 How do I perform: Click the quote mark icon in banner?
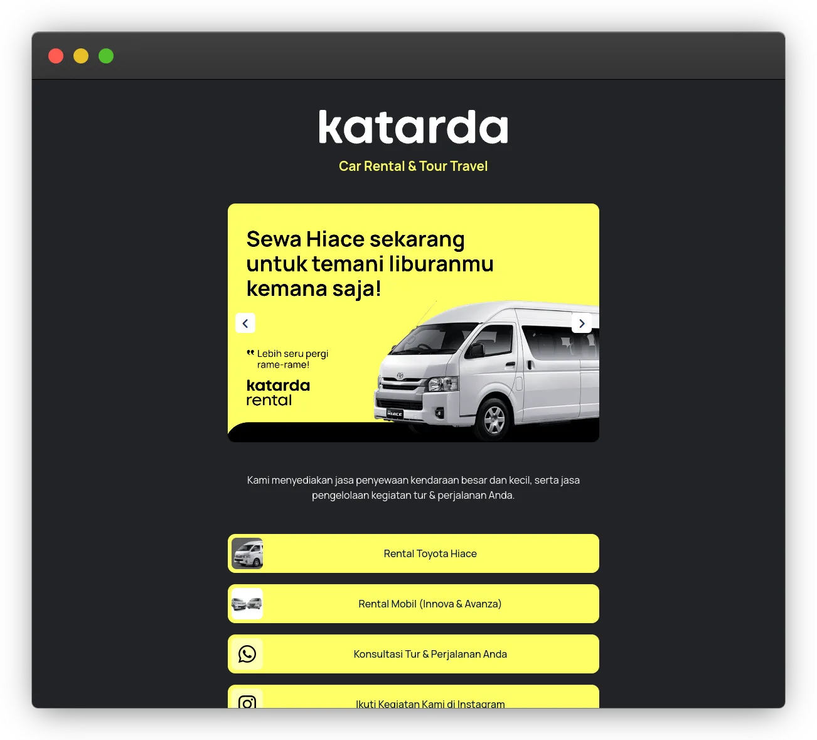250,353
